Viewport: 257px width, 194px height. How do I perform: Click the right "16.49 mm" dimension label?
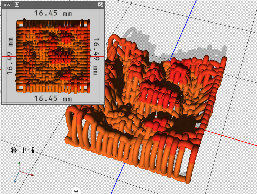(96, 56)
